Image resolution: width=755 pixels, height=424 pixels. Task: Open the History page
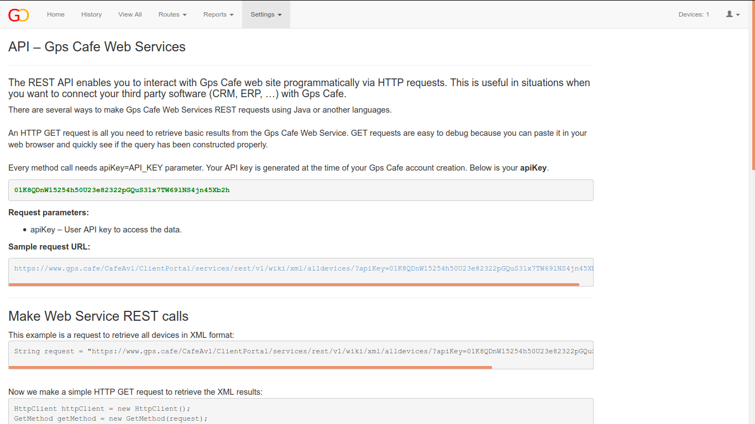point(92,14)
